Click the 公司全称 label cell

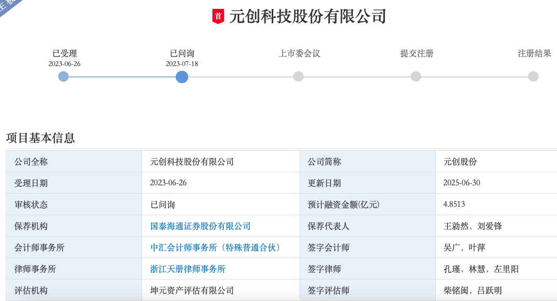pyautogui.click(x=74, y=162)
